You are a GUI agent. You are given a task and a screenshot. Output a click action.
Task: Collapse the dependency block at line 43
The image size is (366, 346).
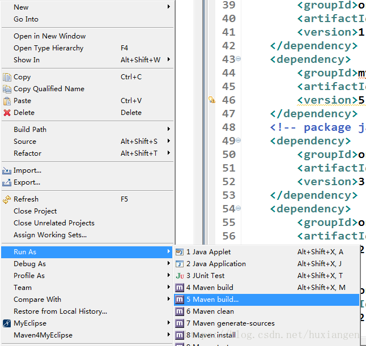(238, 58)
